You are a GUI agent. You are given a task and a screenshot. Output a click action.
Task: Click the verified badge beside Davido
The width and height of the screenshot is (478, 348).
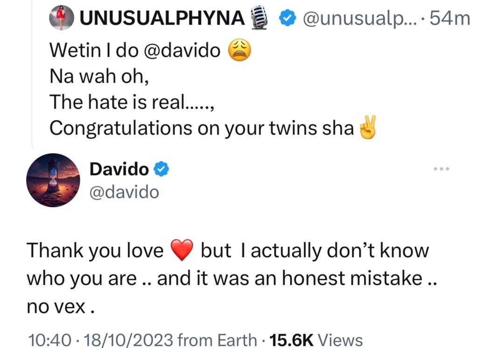click(161, 170)
